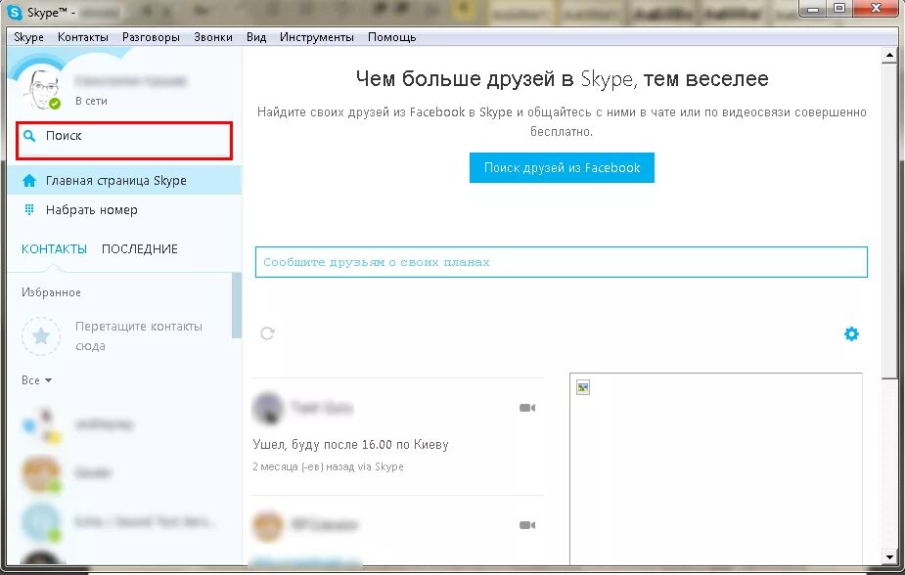905x575 pixels.
Task: Open feed settings gear icon
Action: tap(851, 333)
